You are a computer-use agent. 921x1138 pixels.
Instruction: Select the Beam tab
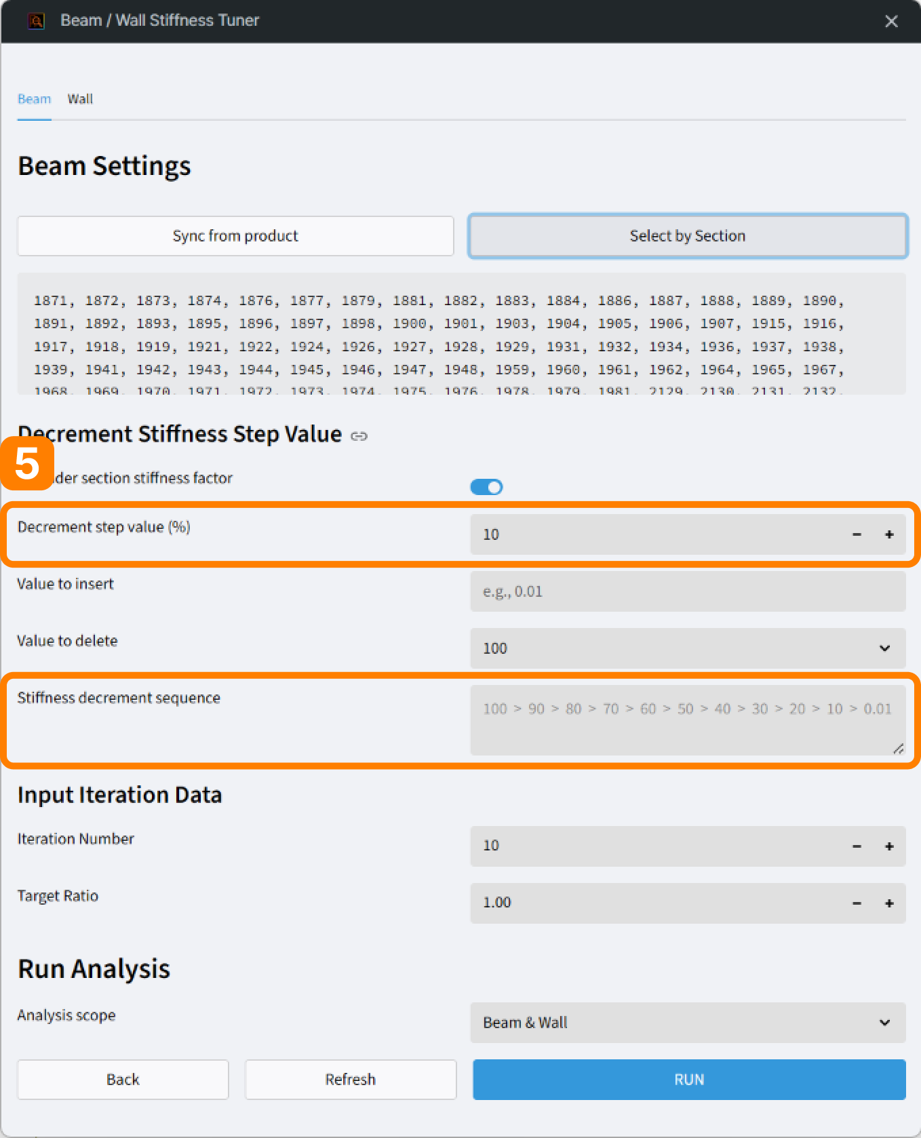click(x=34, y=99)
